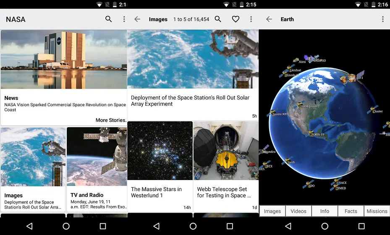Screen dimensions: 390x235
Task: Tap recent apps button under NASA home screen
Action: [103, 226]
